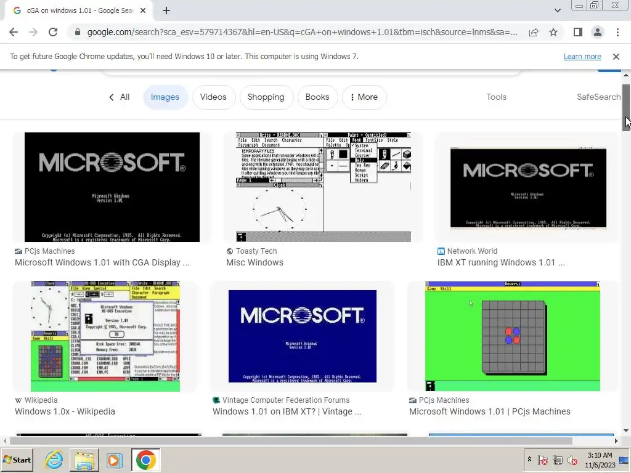Bookmark this page with the star icon
This screenshot has height=473, width=631.
[x=553, y=32]
